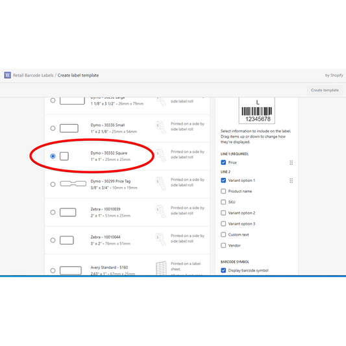Select Dymo 30332 Square radio button

coord(53,156)
